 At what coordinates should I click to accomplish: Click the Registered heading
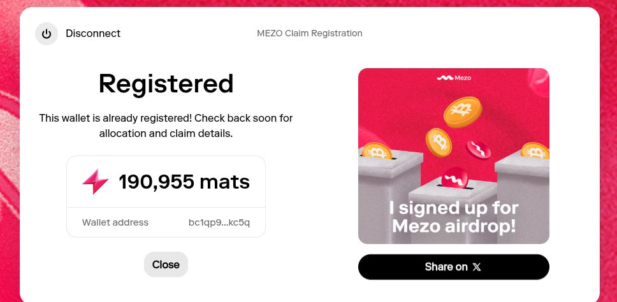click(x=166, y=84)
